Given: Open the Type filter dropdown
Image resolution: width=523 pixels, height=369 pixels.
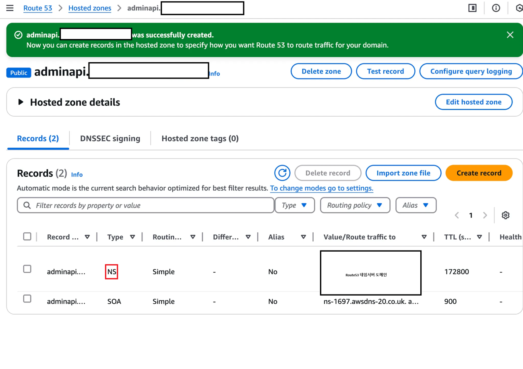Looking at the screenshot, I should coord(295,205).
